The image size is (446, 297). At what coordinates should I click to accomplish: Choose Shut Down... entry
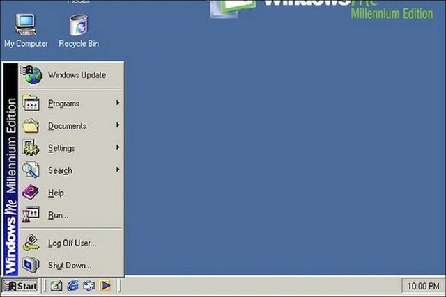(x=70, y=265)
